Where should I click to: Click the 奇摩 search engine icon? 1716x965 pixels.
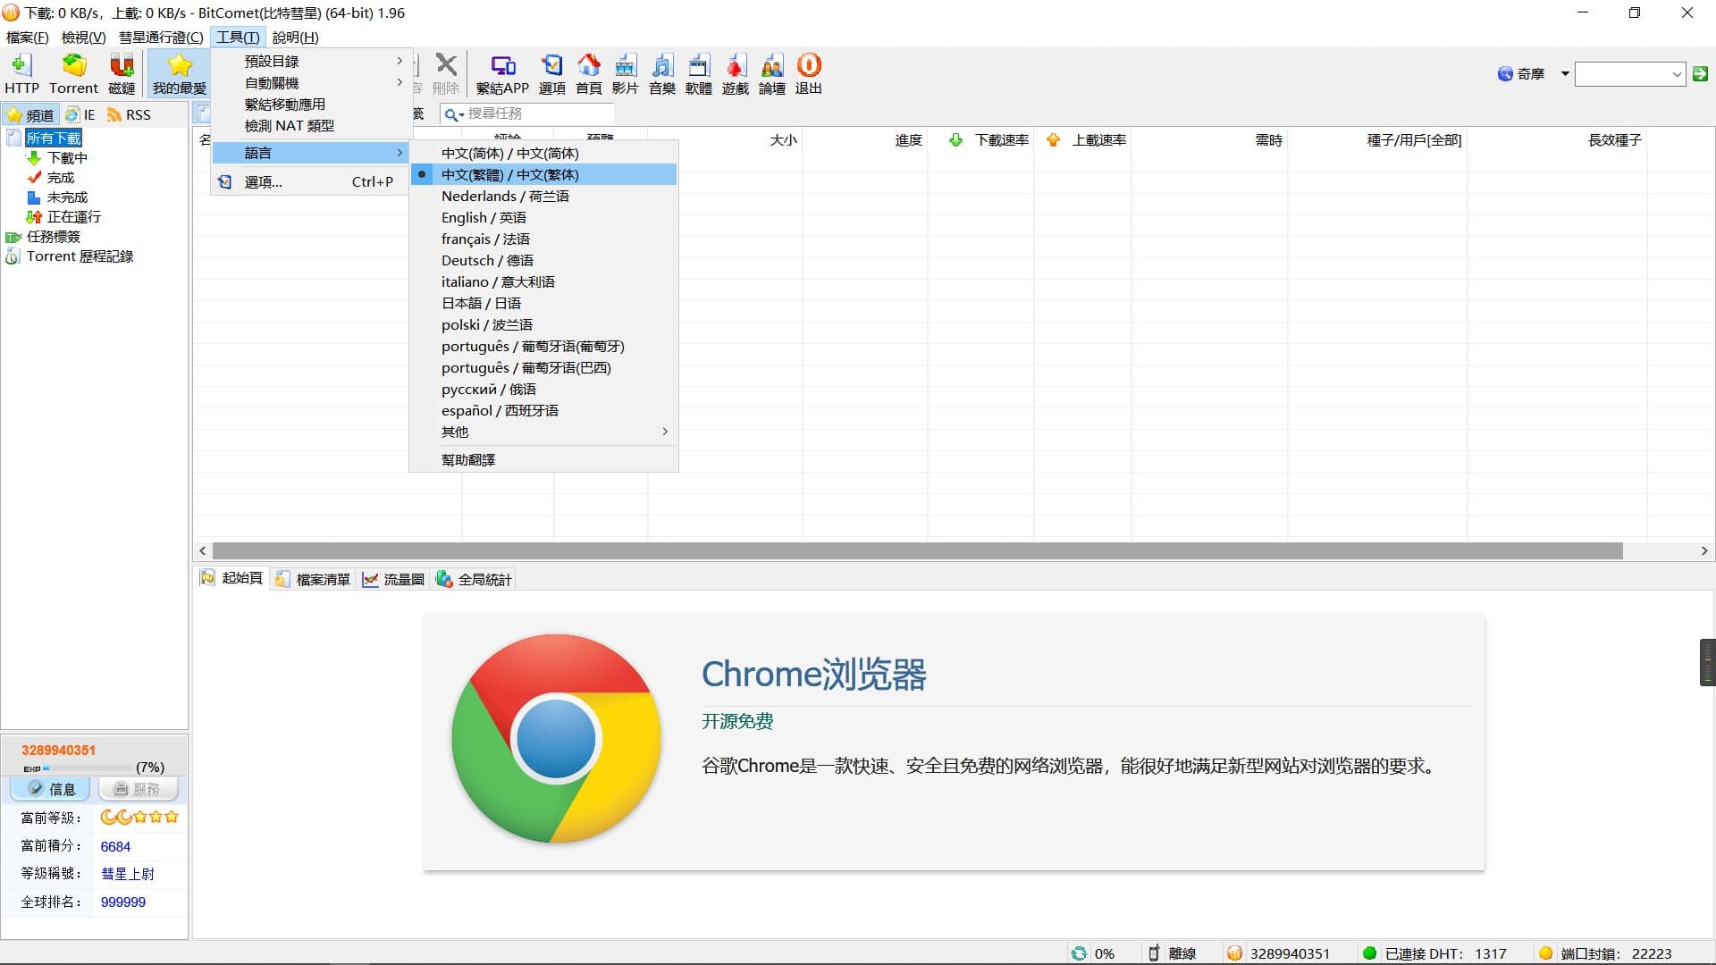[x=1505, y=74]
